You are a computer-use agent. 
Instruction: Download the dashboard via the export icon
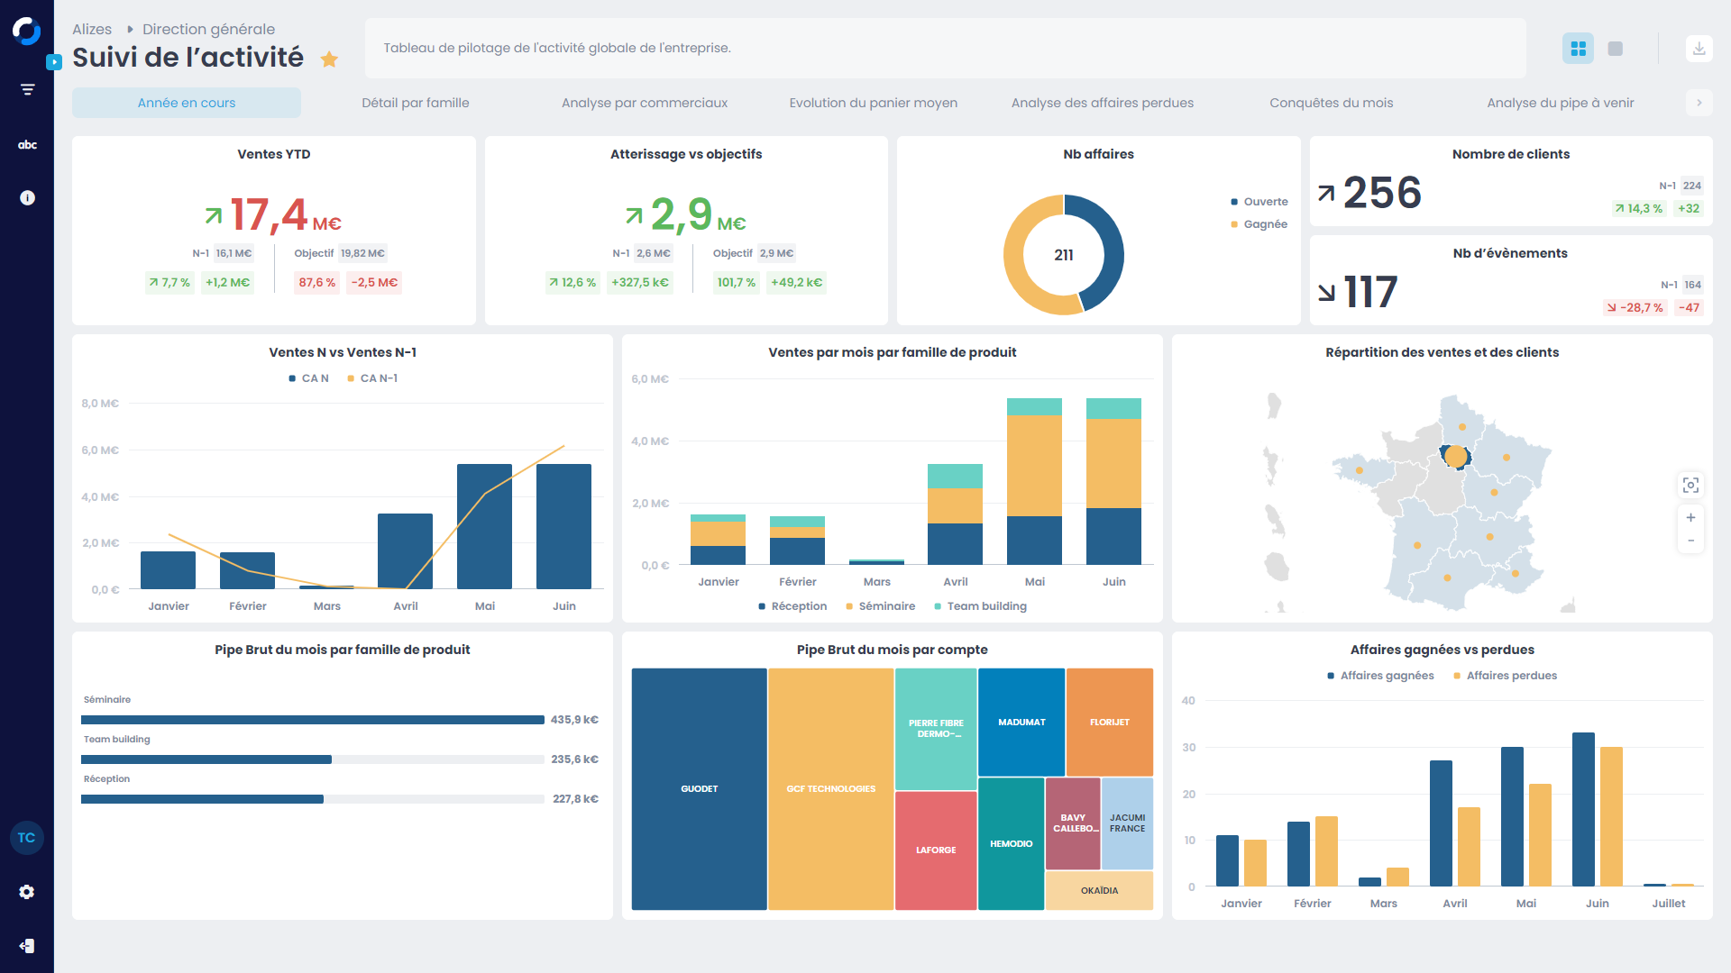pos(1699,48)
